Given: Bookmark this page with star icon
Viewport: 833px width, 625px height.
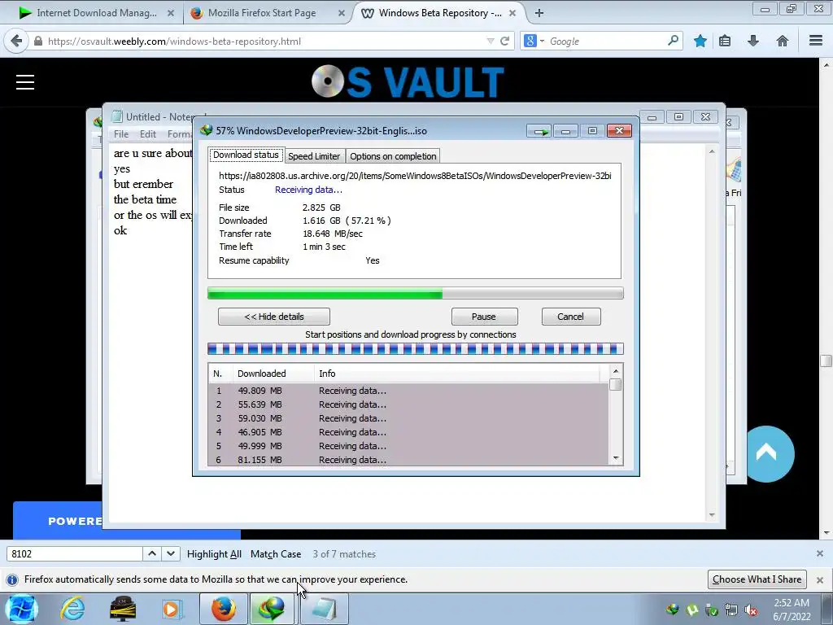Looking at the screenshot, I should (700, 41).
